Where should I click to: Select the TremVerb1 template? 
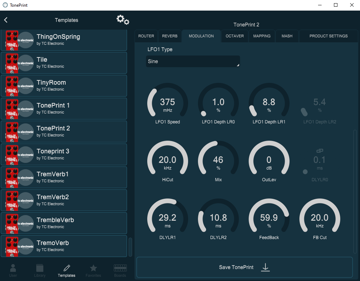pyautogui.click(x=64, y=177)
